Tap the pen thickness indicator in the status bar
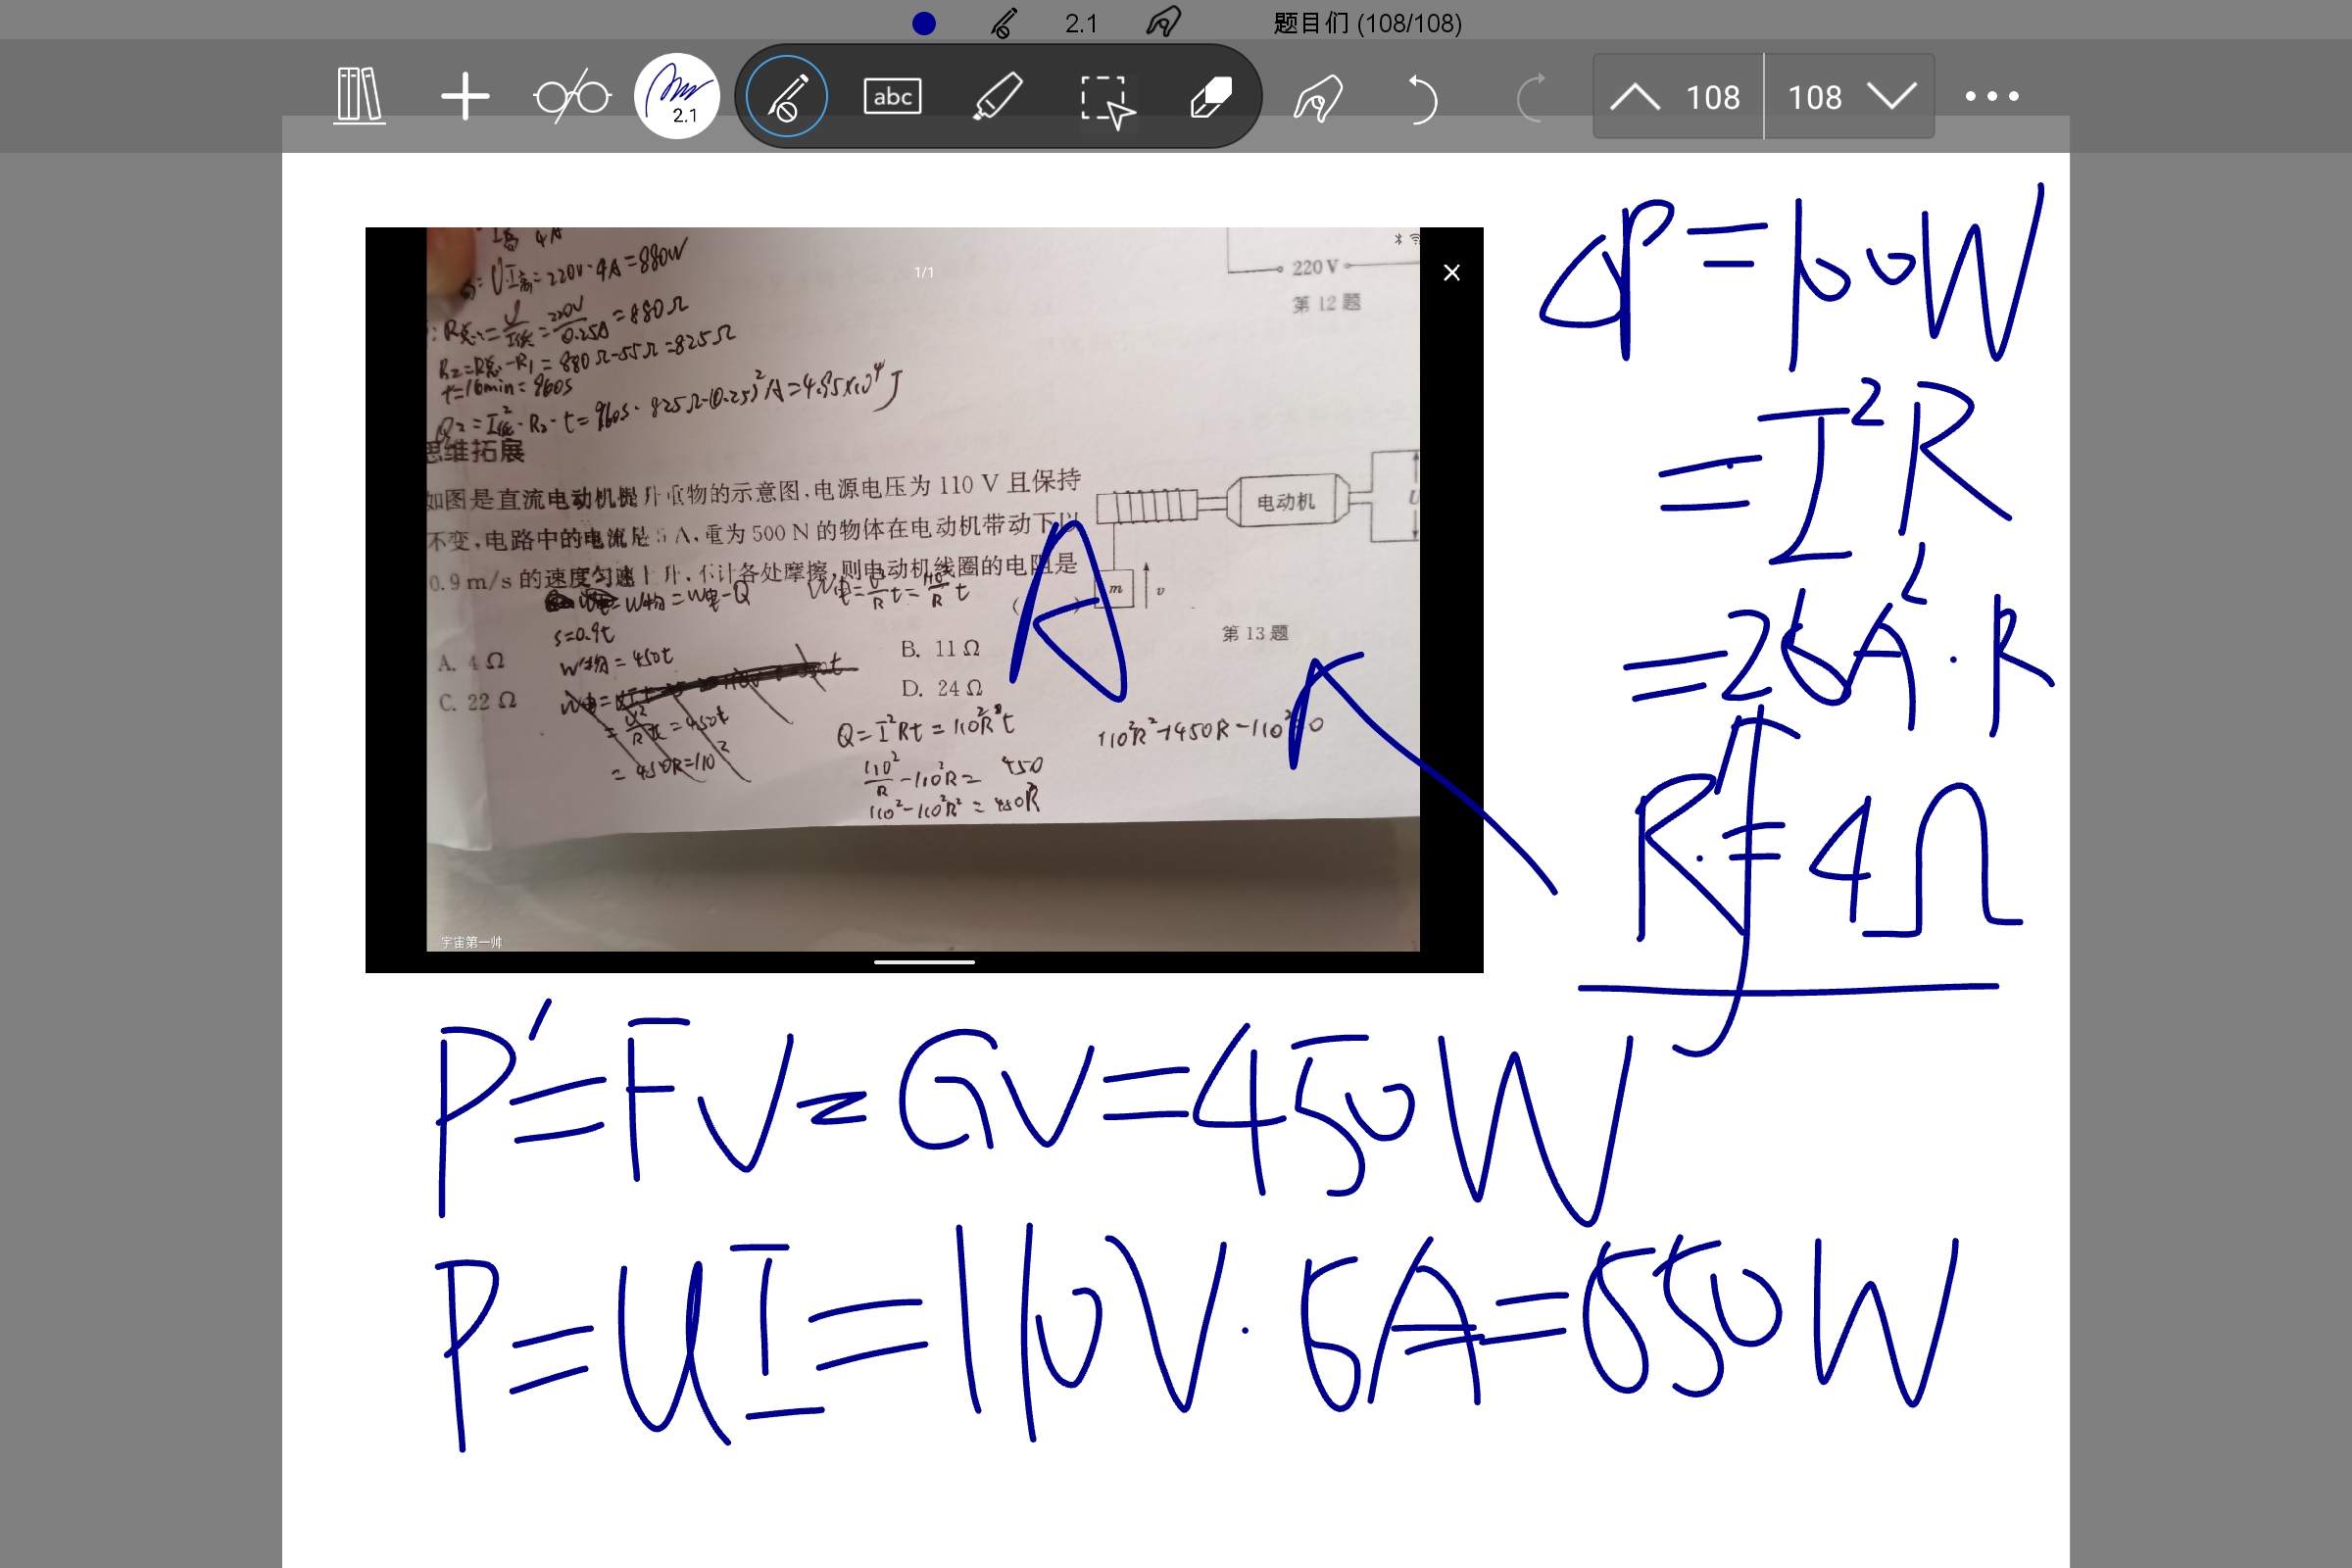The image size is (2352, 1568). pyautogui.click(x=1080, y=22)
